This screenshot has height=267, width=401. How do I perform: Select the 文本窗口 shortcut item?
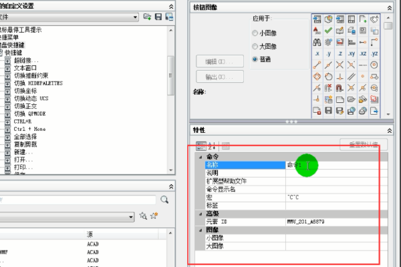click(25, 68)
